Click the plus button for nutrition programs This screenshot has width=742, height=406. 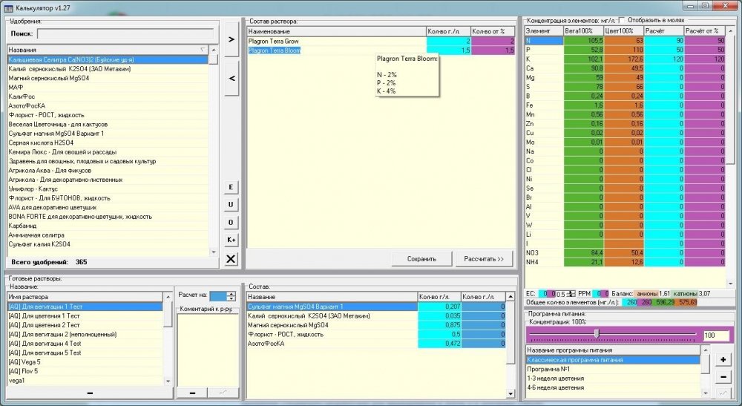(x=723, y=360)
